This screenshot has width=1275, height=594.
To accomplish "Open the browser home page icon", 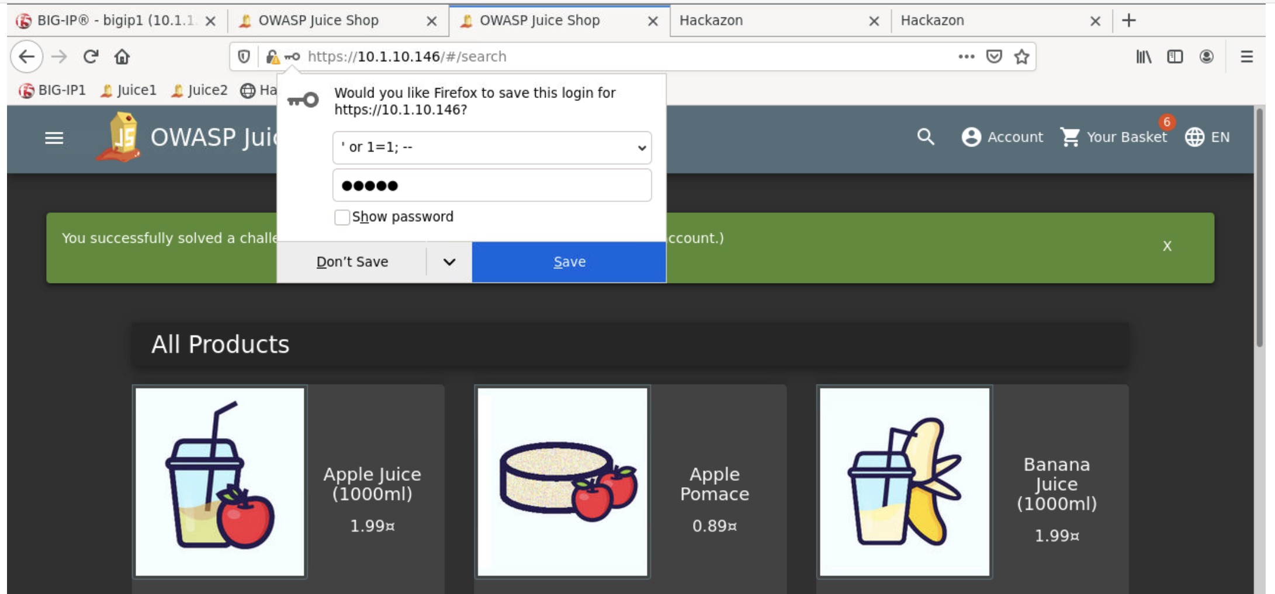I will pos(122,57).
